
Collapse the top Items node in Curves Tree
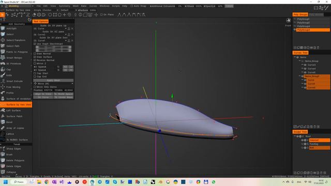pyautogui.click(x=295, y=57)
